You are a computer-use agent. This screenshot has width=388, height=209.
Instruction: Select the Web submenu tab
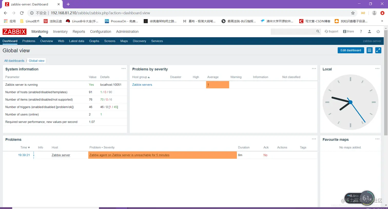point(61,41)
